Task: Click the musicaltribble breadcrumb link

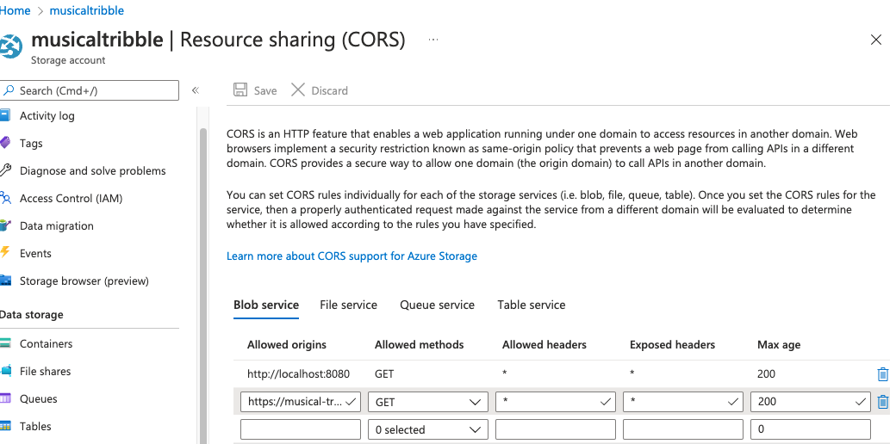Action: 87,10
